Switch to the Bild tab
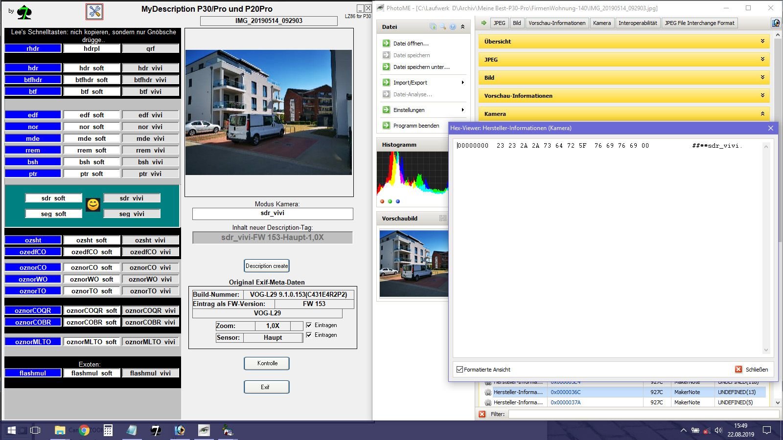 517,23
